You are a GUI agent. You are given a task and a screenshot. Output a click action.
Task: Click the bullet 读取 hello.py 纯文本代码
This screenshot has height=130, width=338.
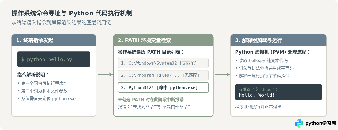[x=261, y=60]
